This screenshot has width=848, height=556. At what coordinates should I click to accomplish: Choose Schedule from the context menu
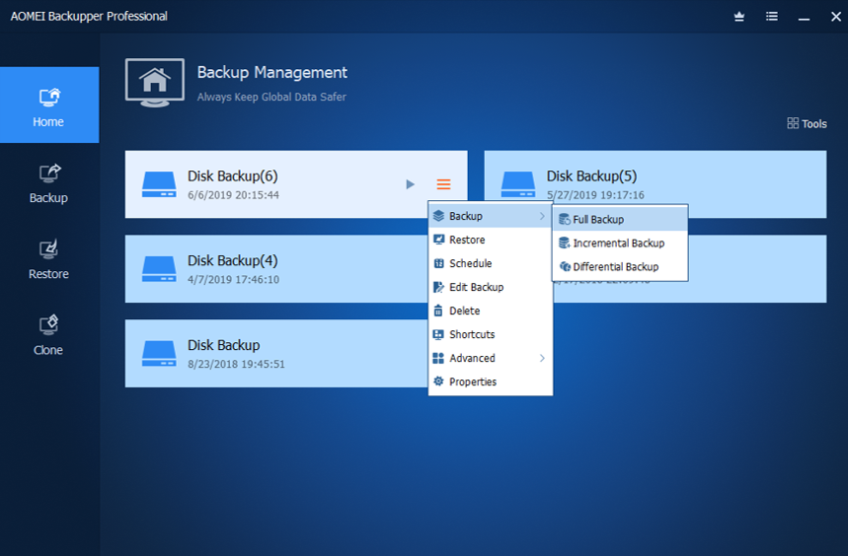(490, 263)
